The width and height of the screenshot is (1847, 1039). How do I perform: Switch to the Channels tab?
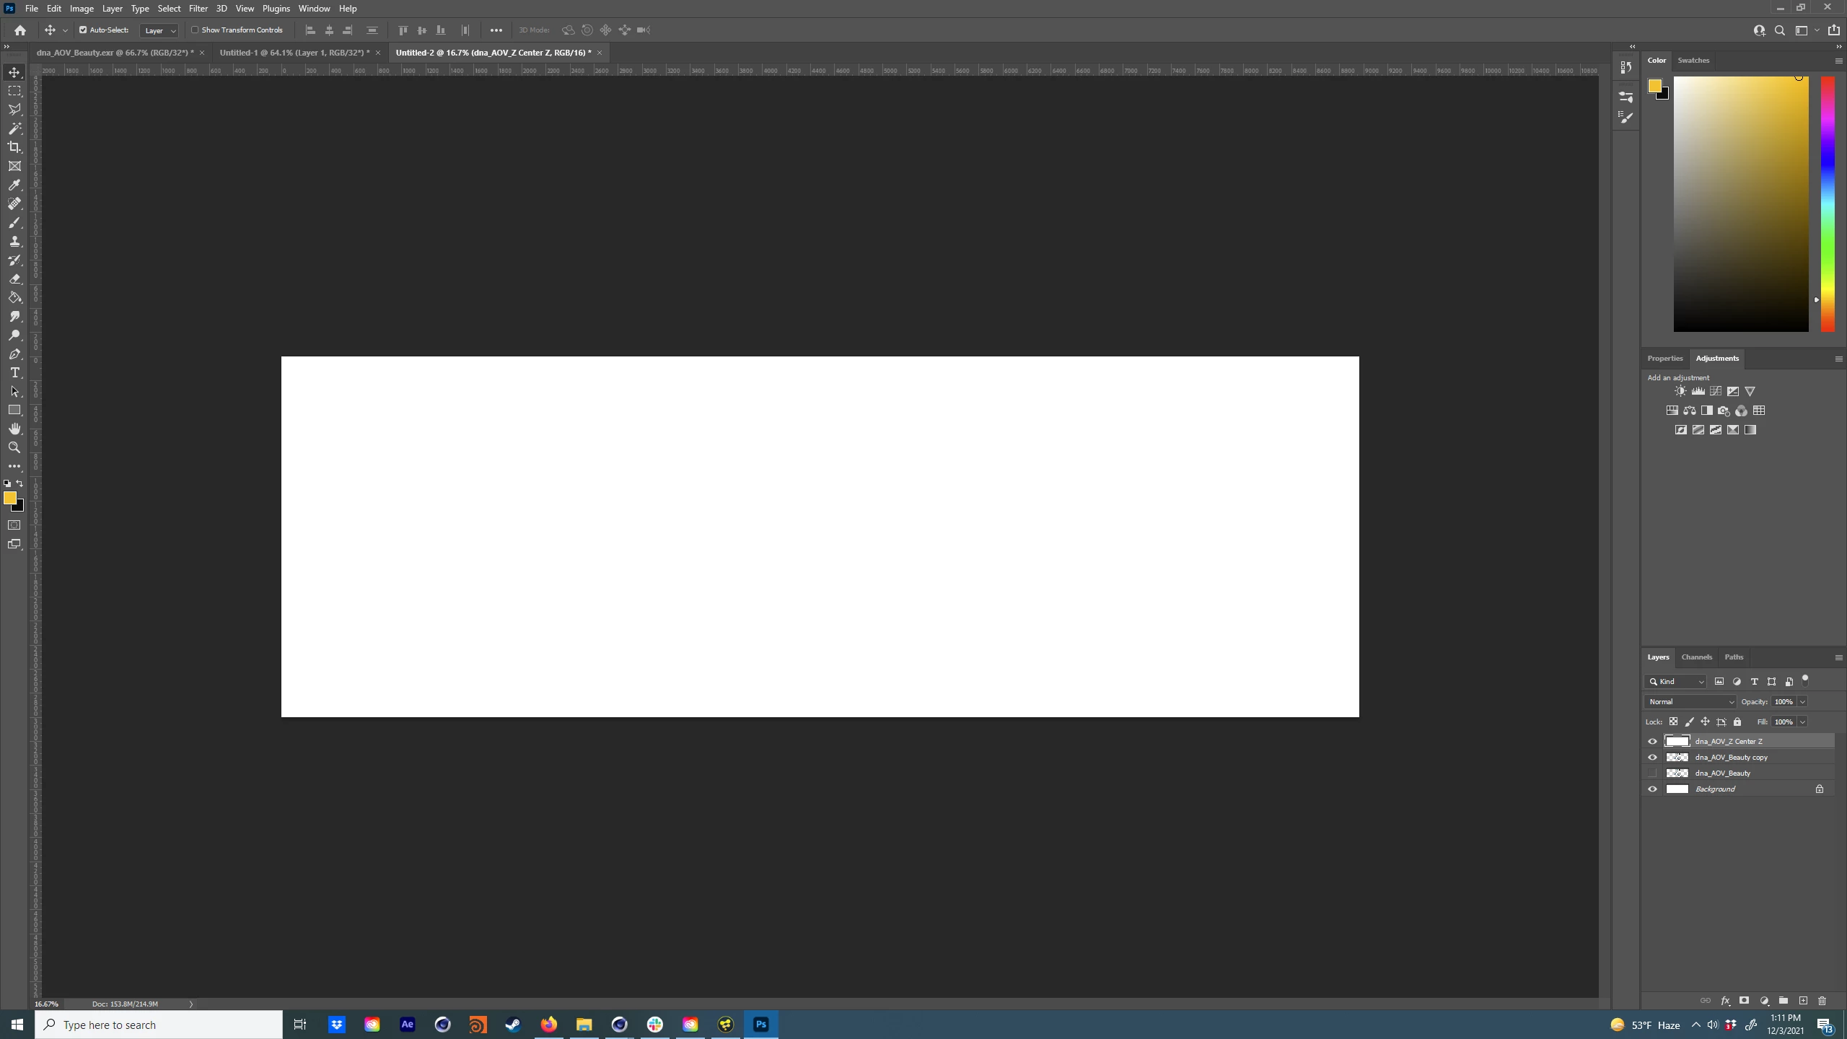click(x=1696, y=657)
